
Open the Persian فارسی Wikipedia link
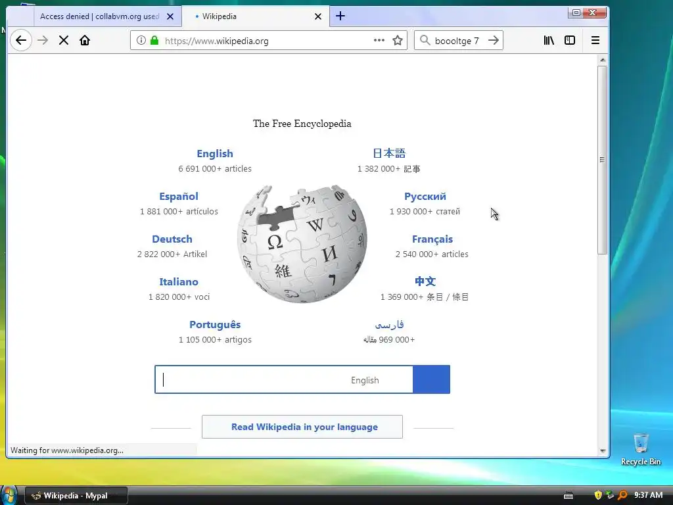click(389, 325)
